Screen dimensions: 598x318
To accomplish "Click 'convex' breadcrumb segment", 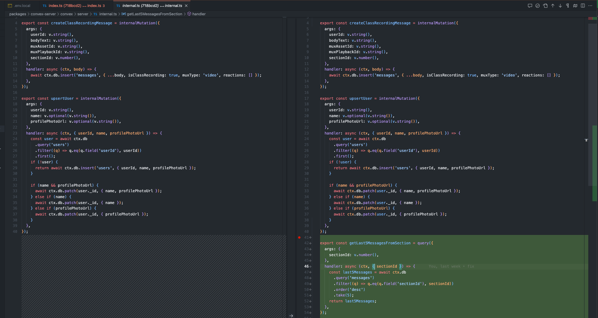I will [x=66, y=14].
